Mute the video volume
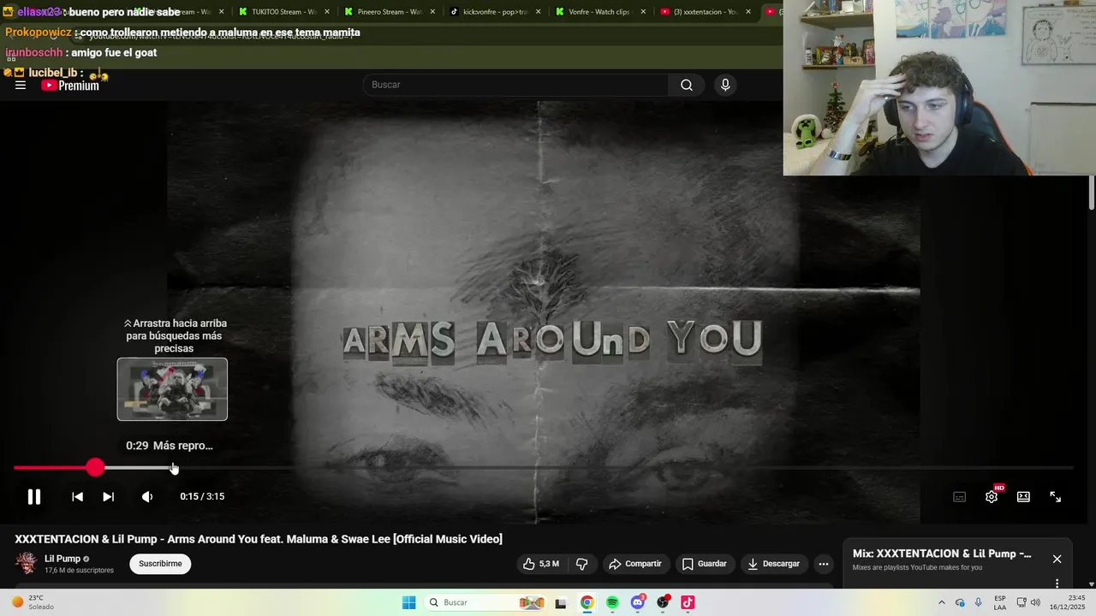The image size is (1096, 616). pyautogui.click(x=147, y=496)
